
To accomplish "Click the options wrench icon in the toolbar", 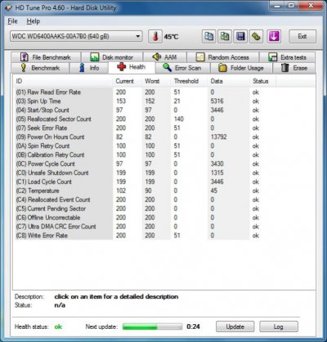I will click(256, 36).
